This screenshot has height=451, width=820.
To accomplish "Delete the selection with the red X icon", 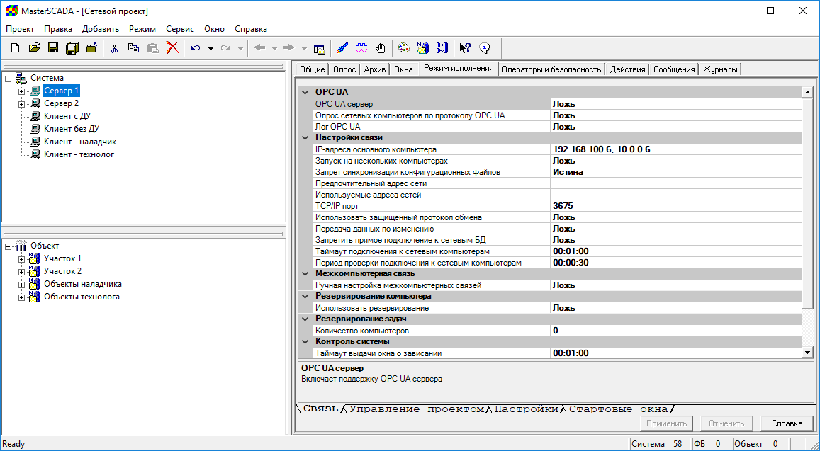I will pyautogui.click(x=172, y=48).
